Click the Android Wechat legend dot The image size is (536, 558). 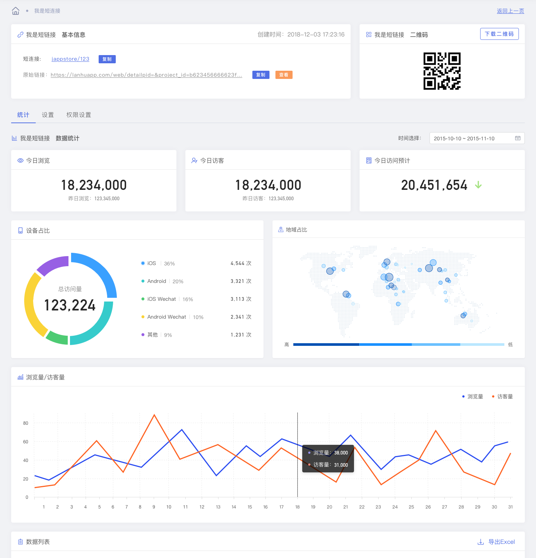143,317
